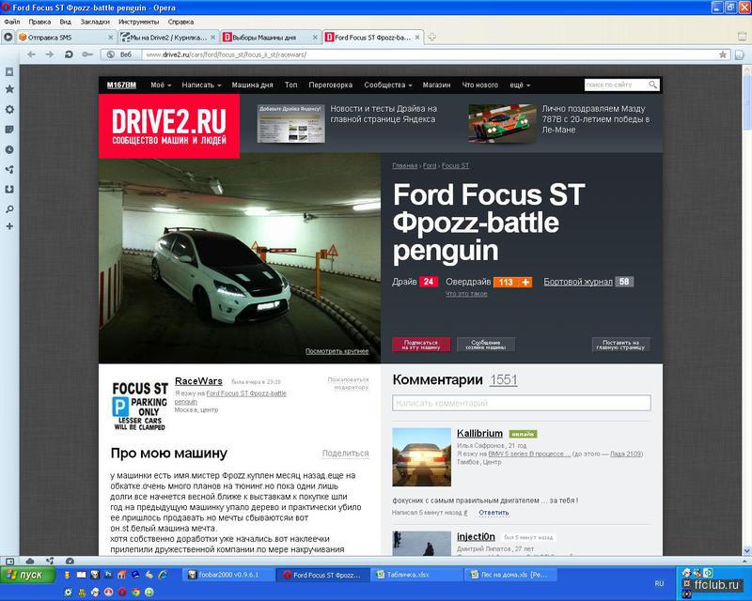This screenshot has height=601, width=752.
Task: Launch Internet Explorer from quick launch
Action: click(x=163, y=574)
